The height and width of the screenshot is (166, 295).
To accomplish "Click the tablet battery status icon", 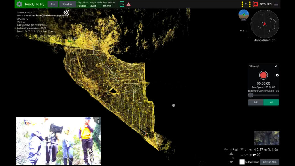I will click(122, 4).
